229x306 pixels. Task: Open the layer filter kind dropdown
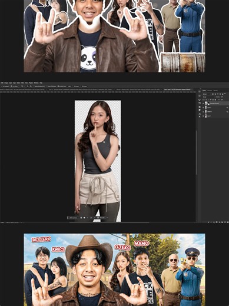click(x=207, y=94)
